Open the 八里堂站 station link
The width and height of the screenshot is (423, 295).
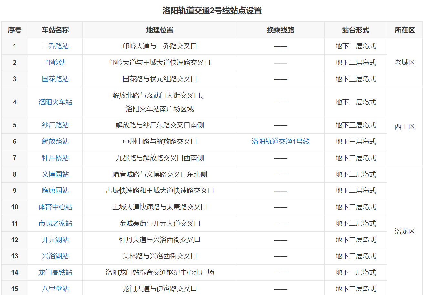55,289
